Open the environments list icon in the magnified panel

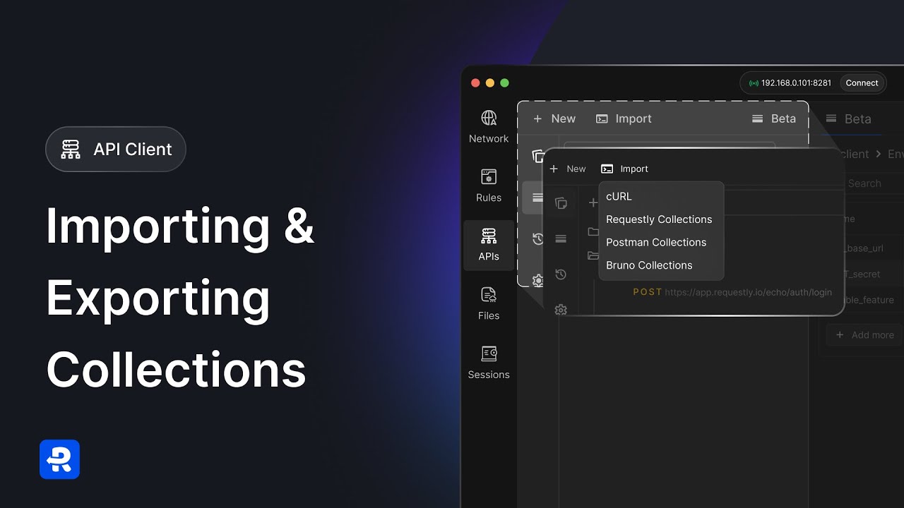click(561, 238)
